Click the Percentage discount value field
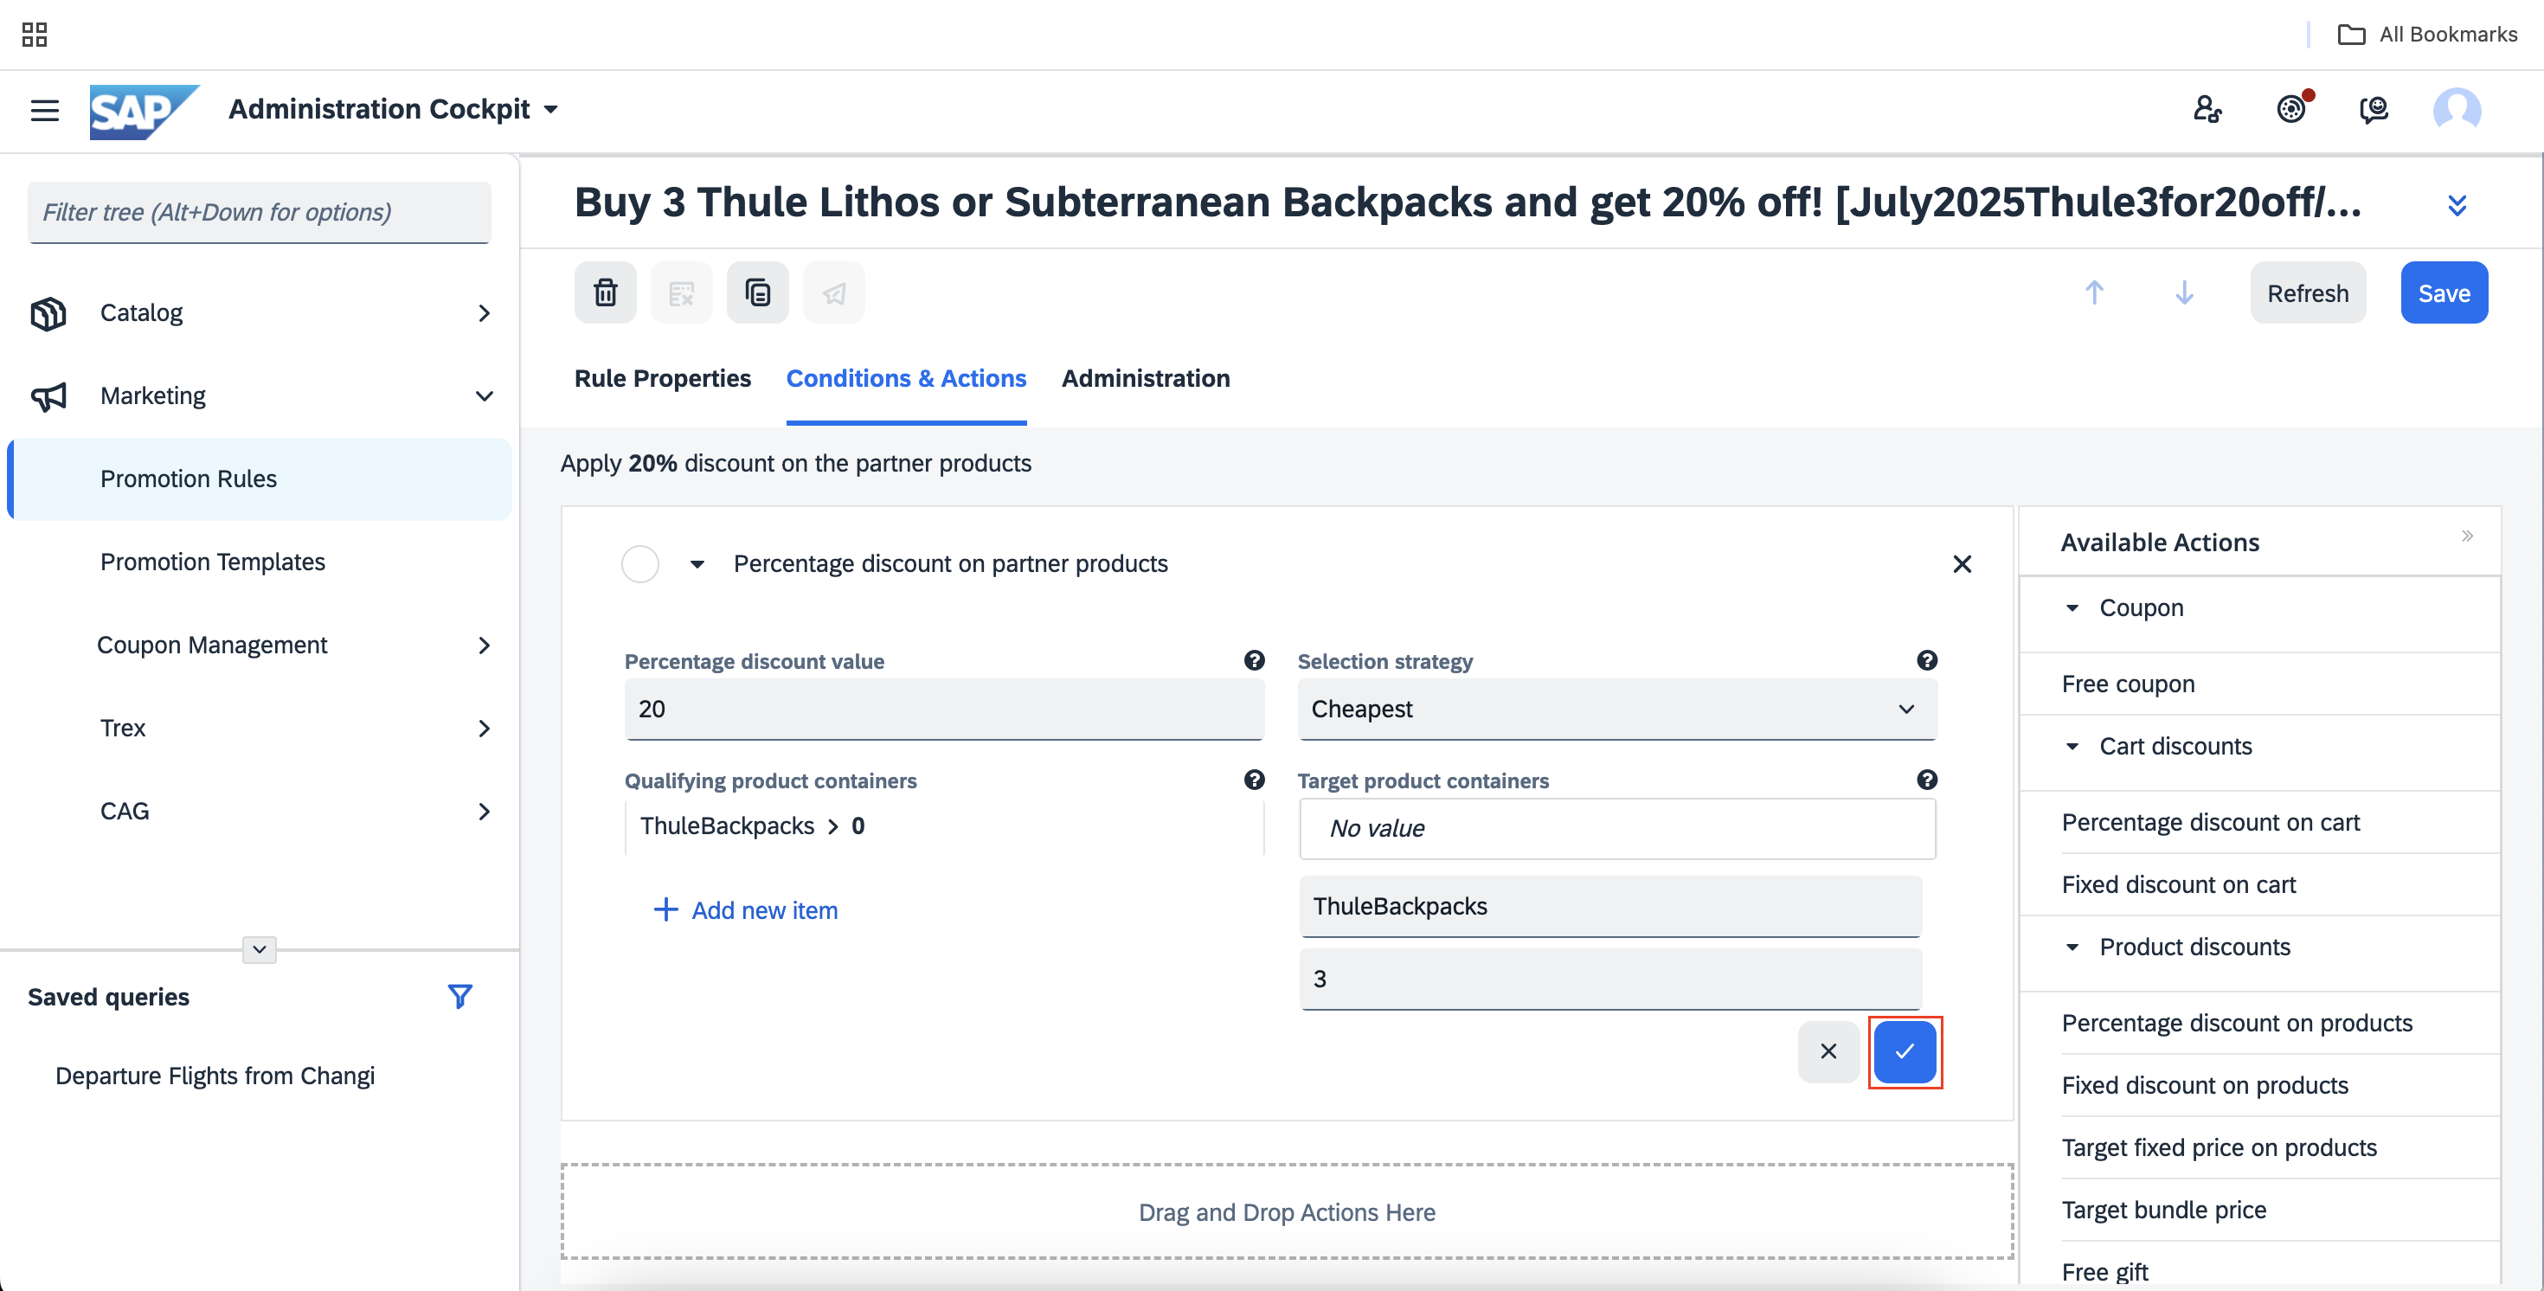The width and height of the screenshot is (2544, 1291). (x=944, y=710)
